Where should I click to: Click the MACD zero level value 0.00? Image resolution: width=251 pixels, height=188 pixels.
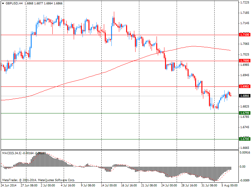[243, 167]
